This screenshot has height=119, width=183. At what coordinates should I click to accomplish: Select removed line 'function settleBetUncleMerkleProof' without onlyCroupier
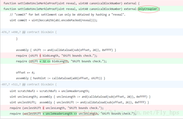coord(92,3)
